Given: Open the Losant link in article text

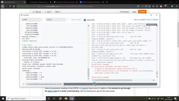Looking at the screenshot, I should pyautogui.click(x=84, y=88).
